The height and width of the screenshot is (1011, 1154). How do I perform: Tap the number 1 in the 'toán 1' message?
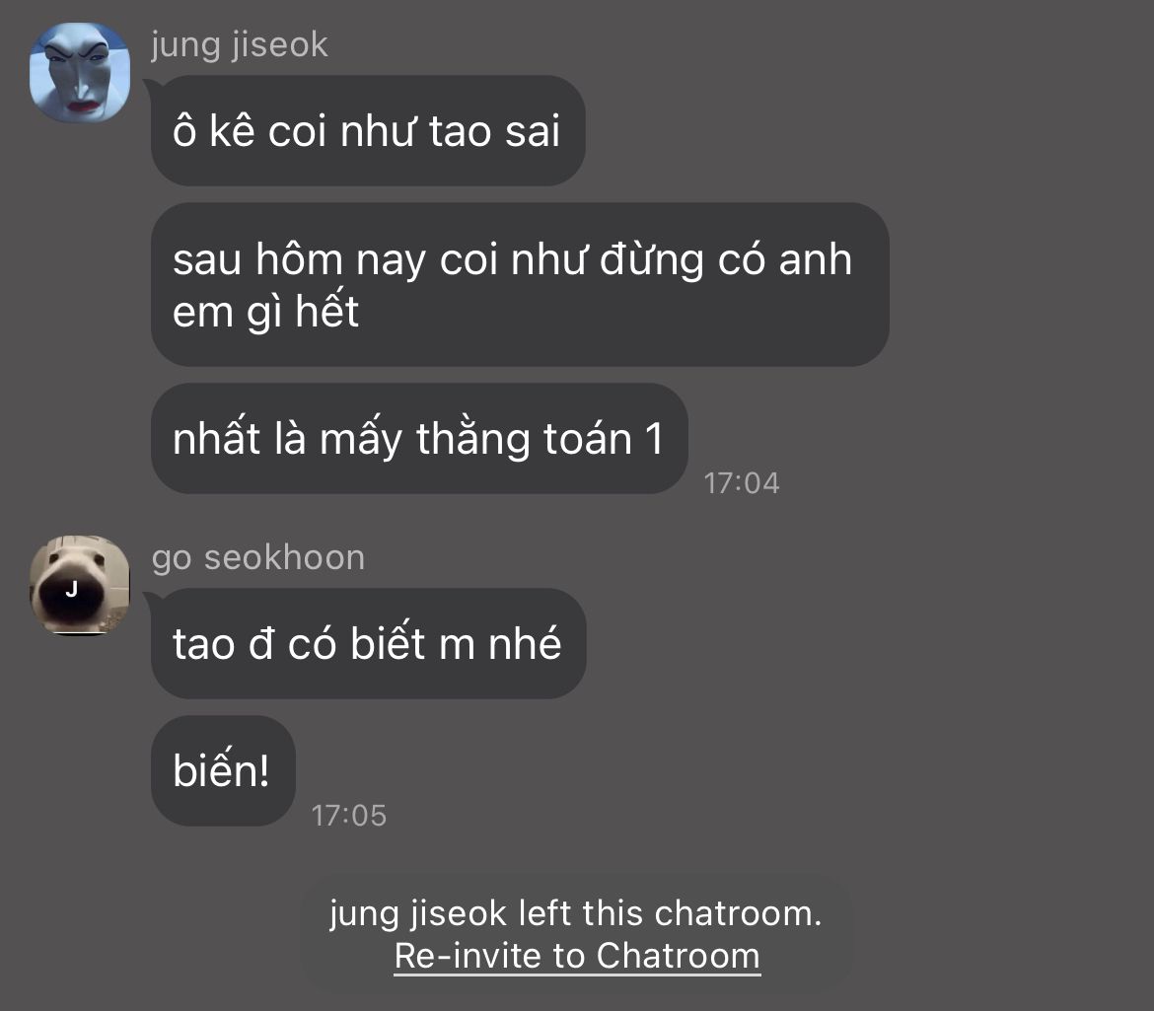pos(654,439)
